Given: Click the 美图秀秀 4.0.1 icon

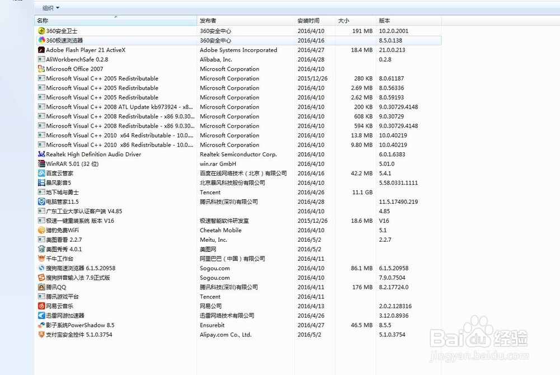Looking at the screenshot, I should click(x=41, y=249).
